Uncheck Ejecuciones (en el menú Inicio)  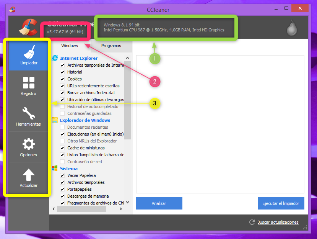pyautogui.click(x=62, y=134)
